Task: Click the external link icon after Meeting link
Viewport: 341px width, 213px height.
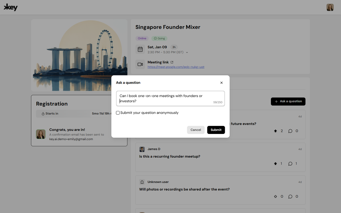Action: coord(172,62)
